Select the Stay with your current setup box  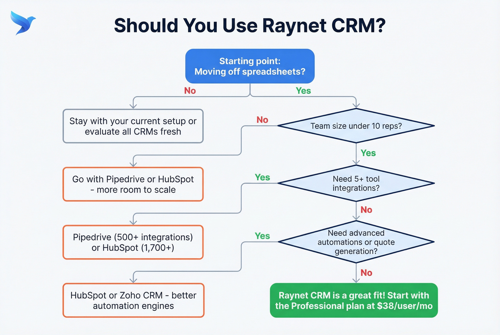tap(133, 126)
